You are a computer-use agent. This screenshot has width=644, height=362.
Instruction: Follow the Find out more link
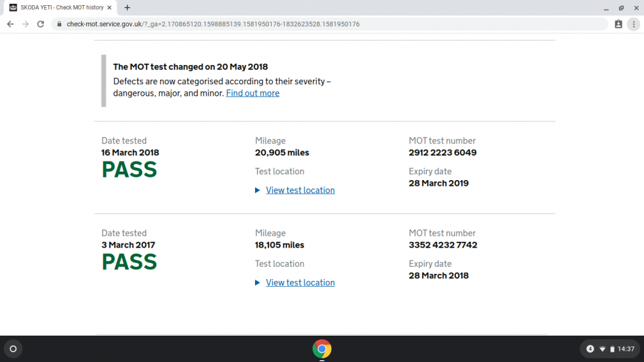point(252,93)
